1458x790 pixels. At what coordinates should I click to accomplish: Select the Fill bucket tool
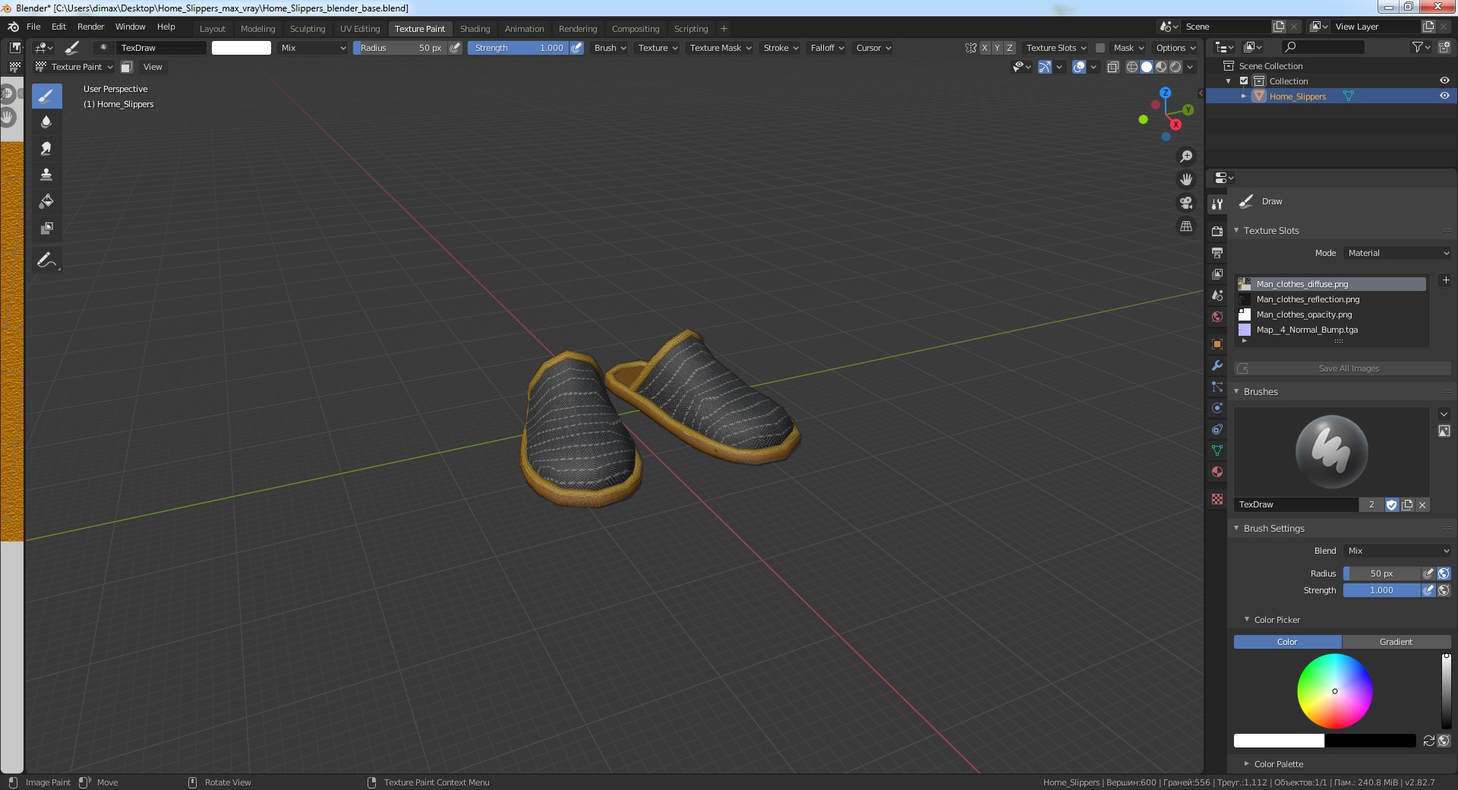click(46, 202)
